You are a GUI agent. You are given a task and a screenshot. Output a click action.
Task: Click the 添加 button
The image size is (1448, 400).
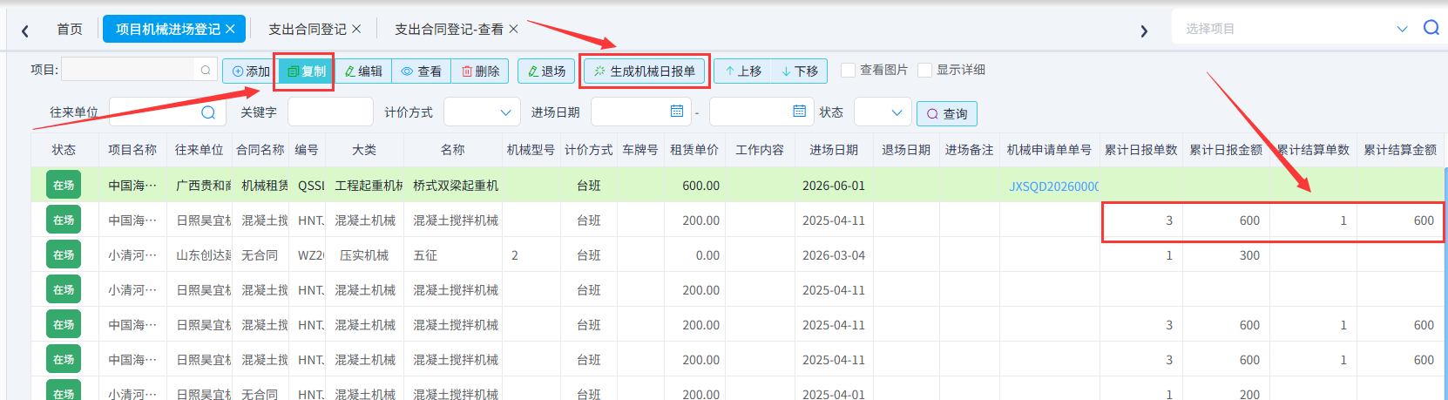pyautogui.click(x=250, y=71)
